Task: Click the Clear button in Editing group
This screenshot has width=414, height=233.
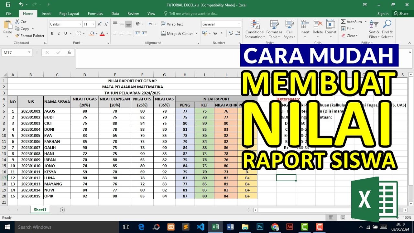Action: coord(349,36)
